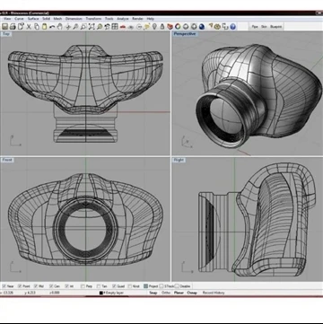Click the Print toolbar icon
The image size is (323, 324).
click(13, 26)
